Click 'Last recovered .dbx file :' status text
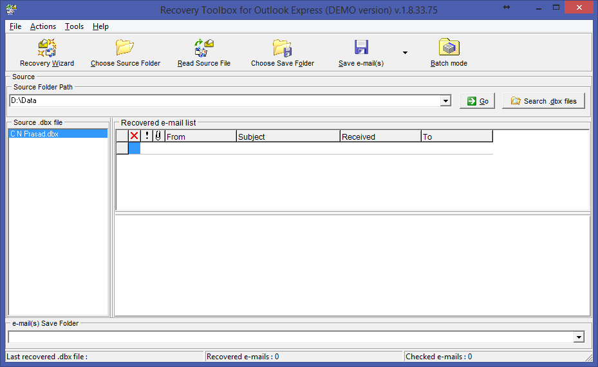Screen dimensions: 598x367 coord(47,357)
